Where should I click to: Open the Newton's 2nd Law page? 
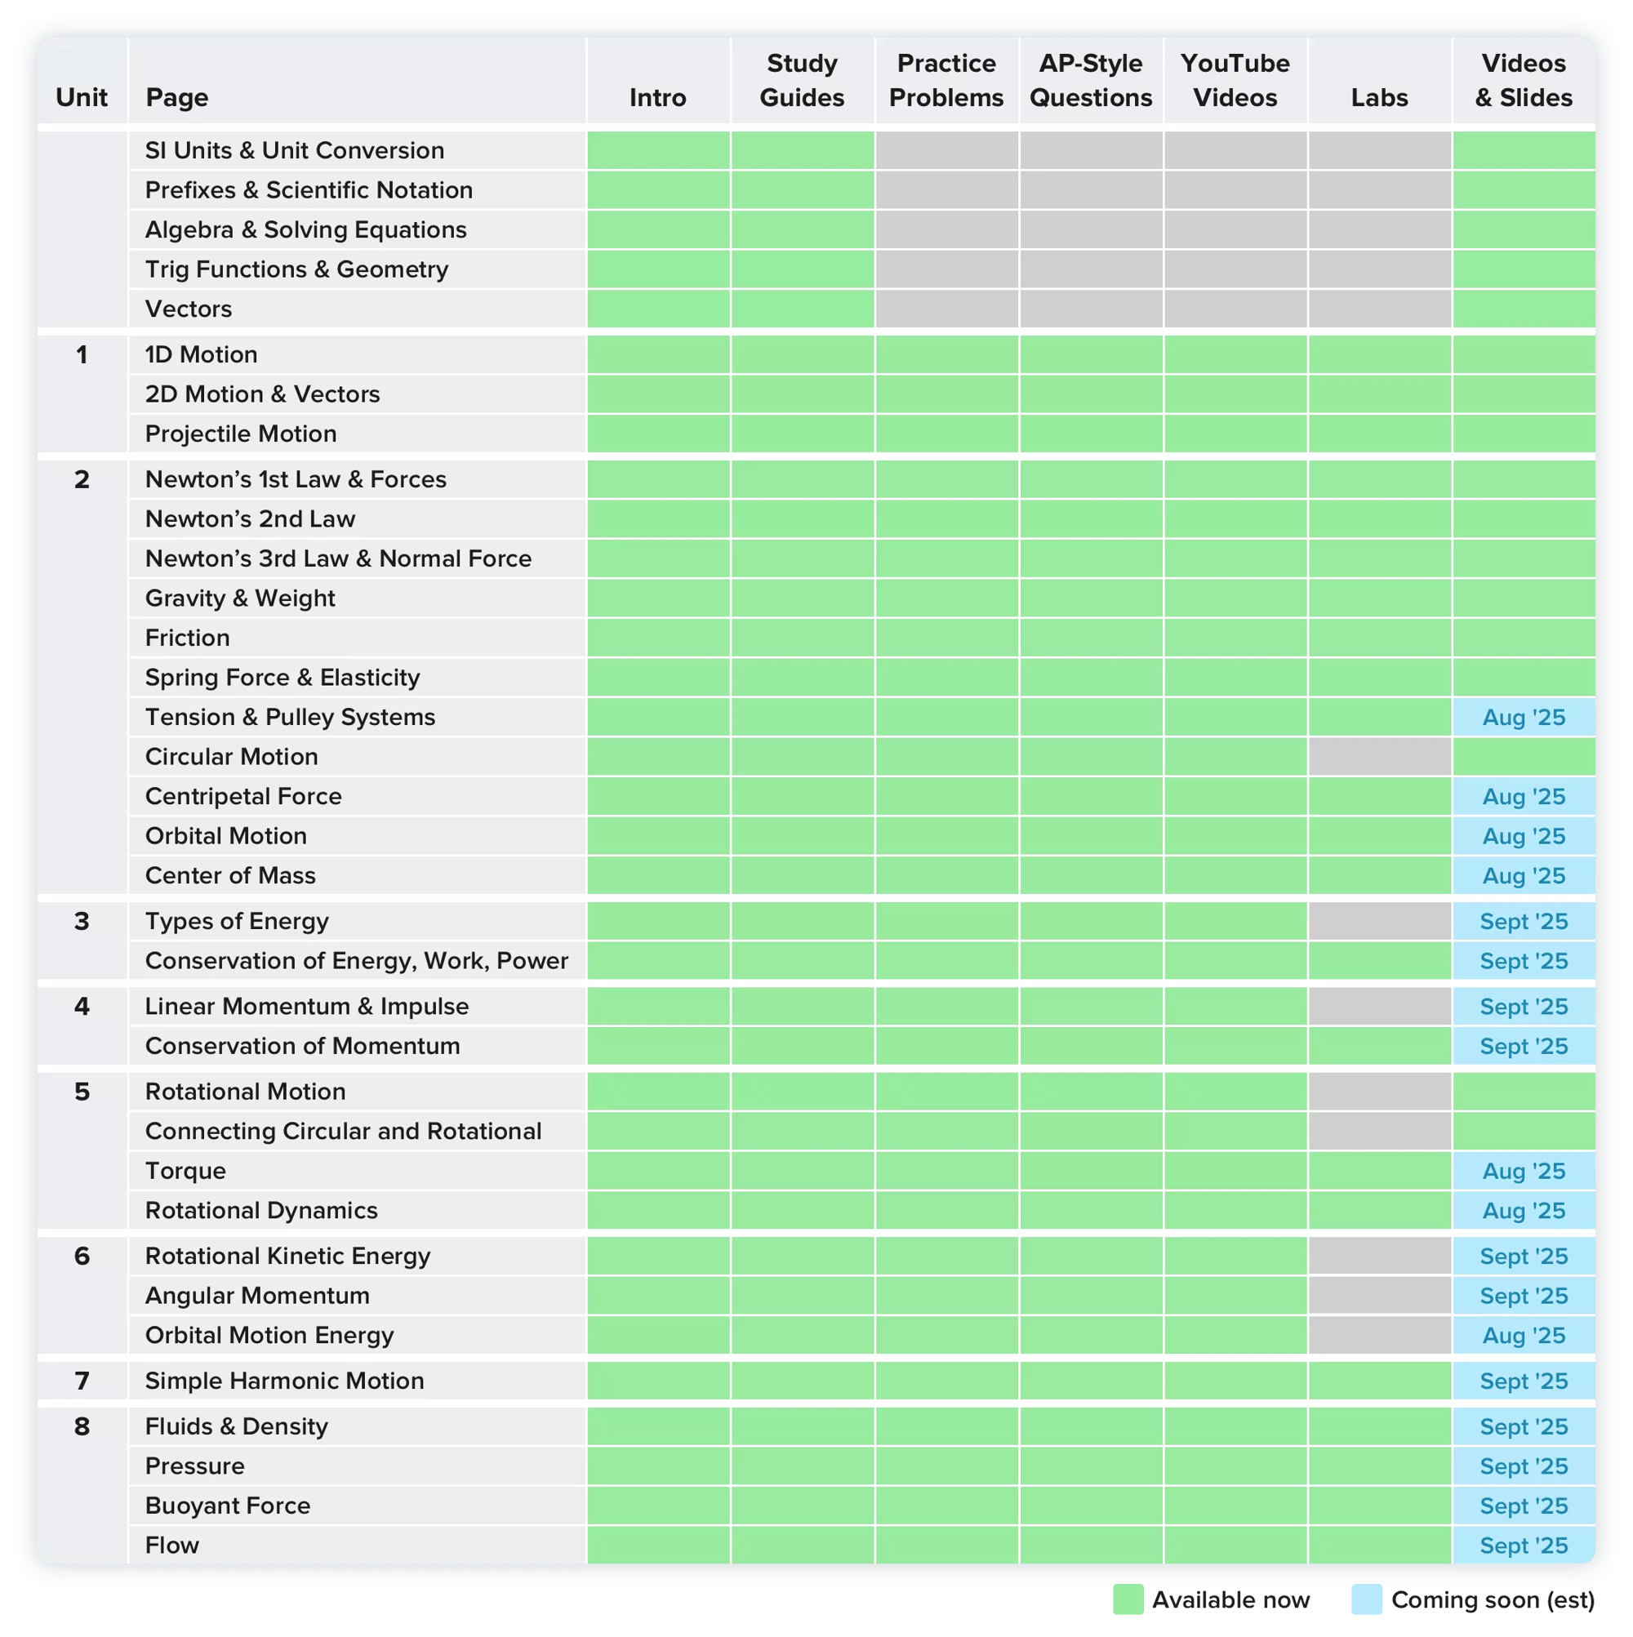pos(250,518)
